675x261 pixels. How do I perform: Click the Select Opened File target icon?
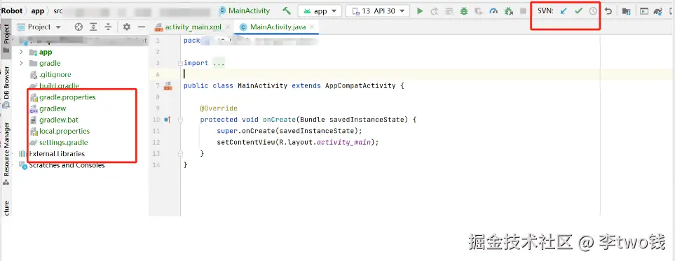(x=79, y=27)
